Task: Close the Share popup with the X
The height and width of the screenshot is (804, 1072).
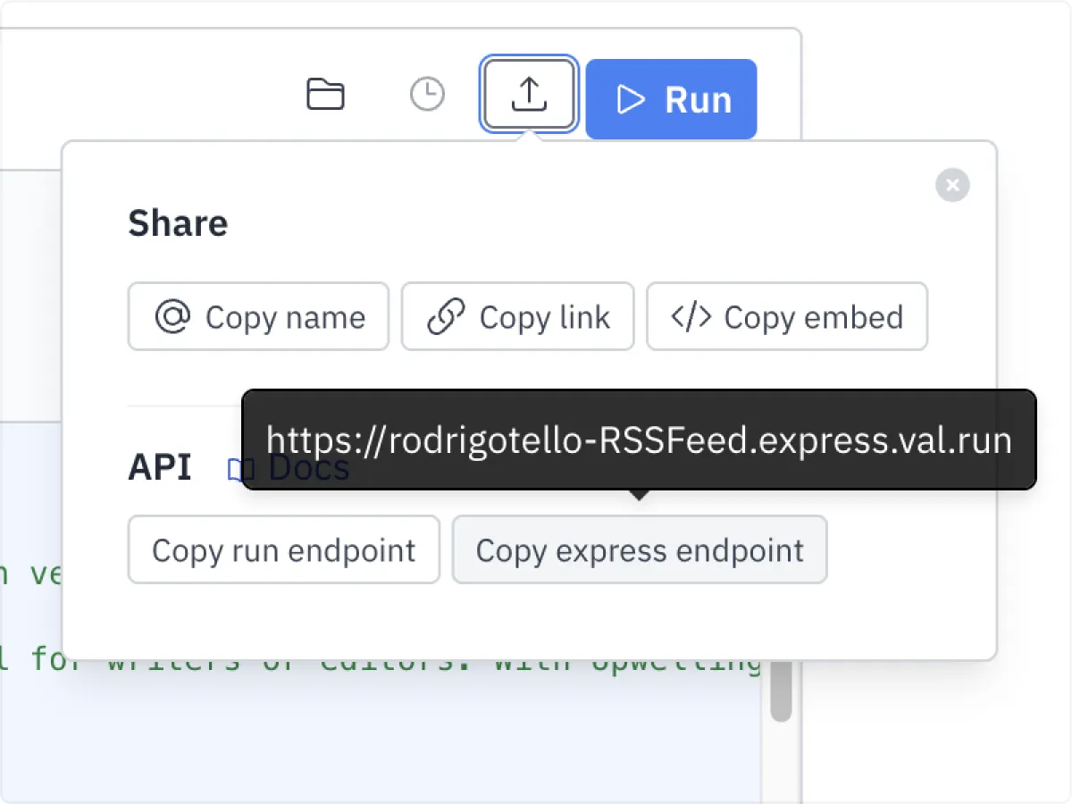Action: pyautogui.click(x=952, y=185)
